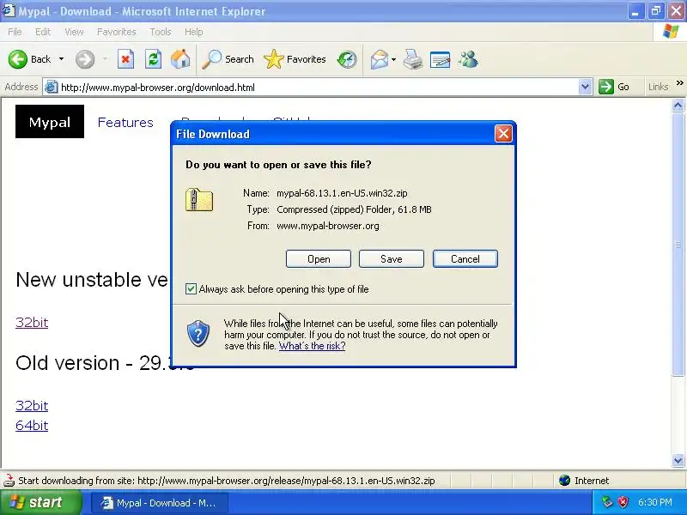Screen dimensions: 687x515
Task: Open the Features page link
Action: pos(125,122)
